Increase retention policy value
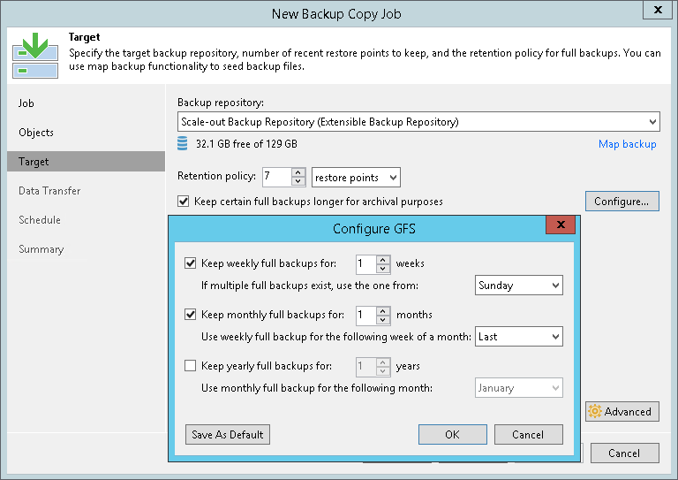Screen dimensions: 678x480 tap(298, 172)
